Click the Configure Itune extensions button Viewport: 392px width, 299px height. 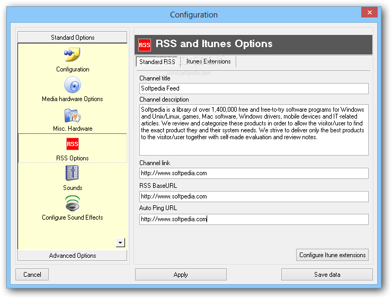click(x=332, y=255)
